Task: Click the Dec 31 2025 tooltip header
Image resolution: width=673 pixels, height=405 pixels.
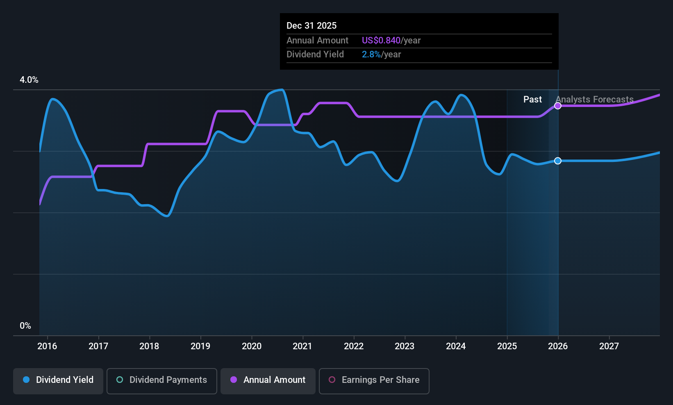Action: click(x=311, y=26)
